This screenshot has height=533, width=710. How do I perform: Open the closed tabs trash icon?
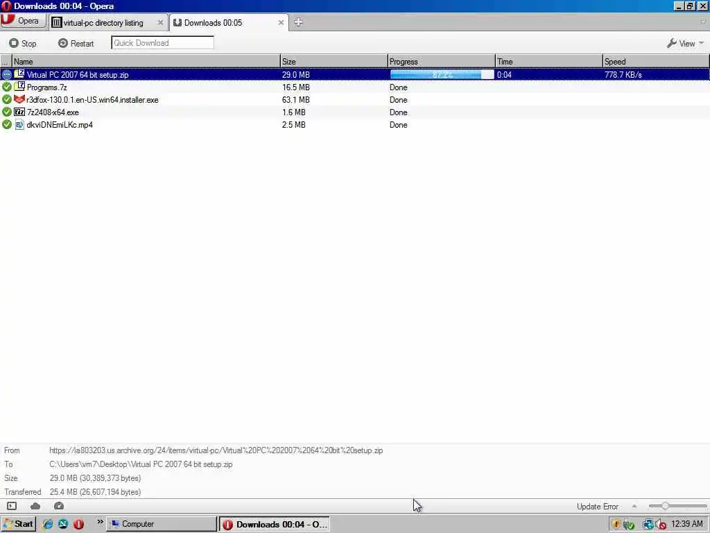click(702, 22)
